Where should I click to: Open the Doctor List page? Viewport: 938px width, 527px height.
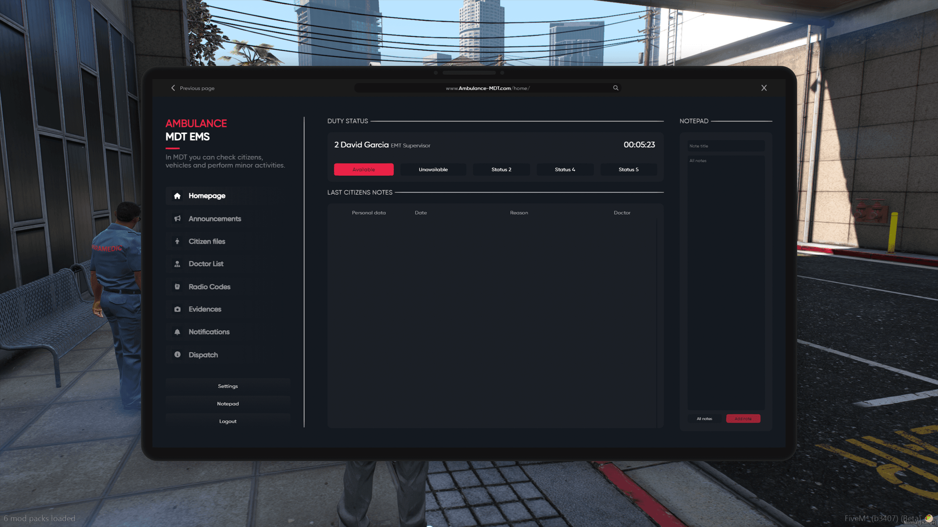point(228,264)
